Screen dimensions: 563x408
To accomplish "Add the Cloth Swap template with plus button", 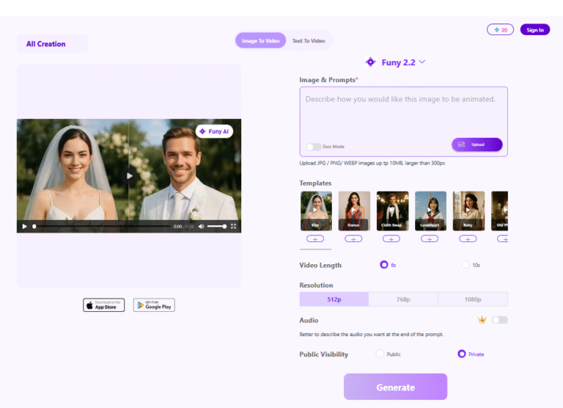I will [x=391, y=238].
